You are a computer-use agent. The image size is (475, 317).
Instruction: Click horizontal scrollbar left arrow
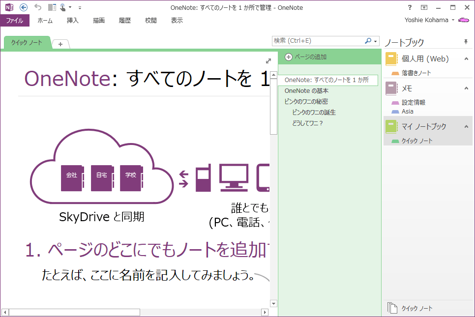tap(5, 312)
